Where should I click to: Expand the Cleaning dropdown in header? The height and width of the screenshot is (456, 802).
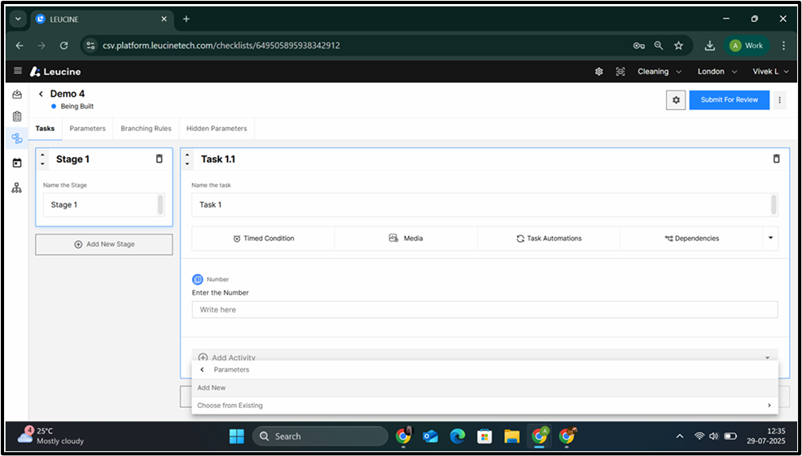point(659,72)
